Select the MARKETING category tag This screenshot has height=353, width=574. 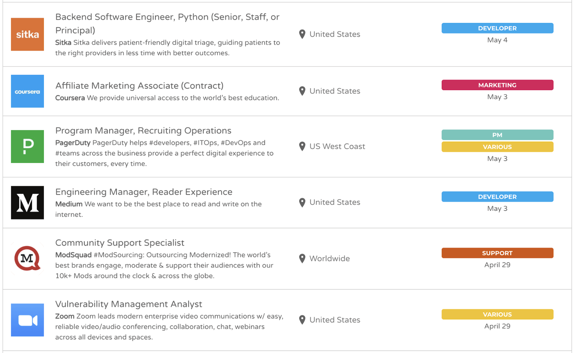pos(497,85)
